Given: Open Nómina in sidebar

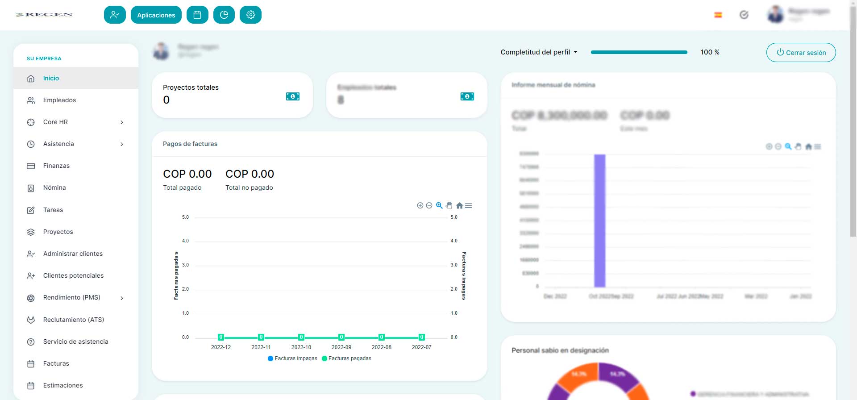Looking at the screenshot, I should point(76,187).
